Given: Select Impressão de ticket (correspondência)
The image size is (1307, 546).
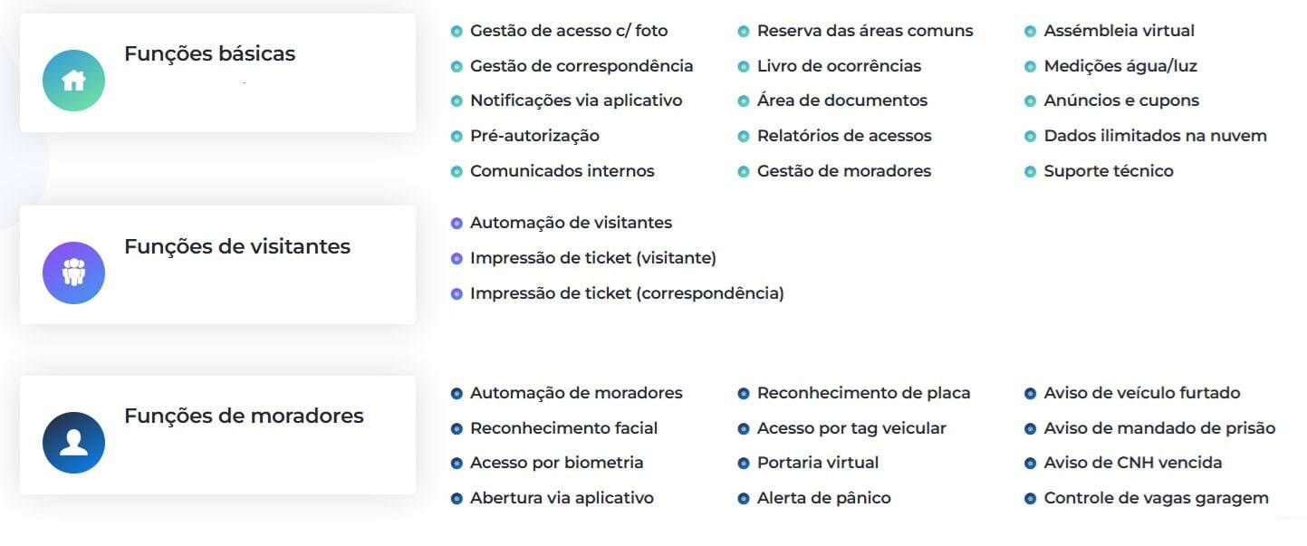Looking at the screenshot, I should tap(626, 293).
